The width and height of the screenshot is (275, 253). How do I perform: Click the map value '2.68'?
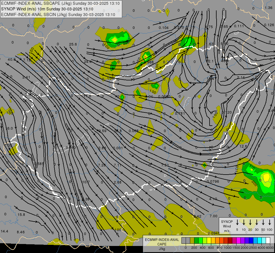117,182
